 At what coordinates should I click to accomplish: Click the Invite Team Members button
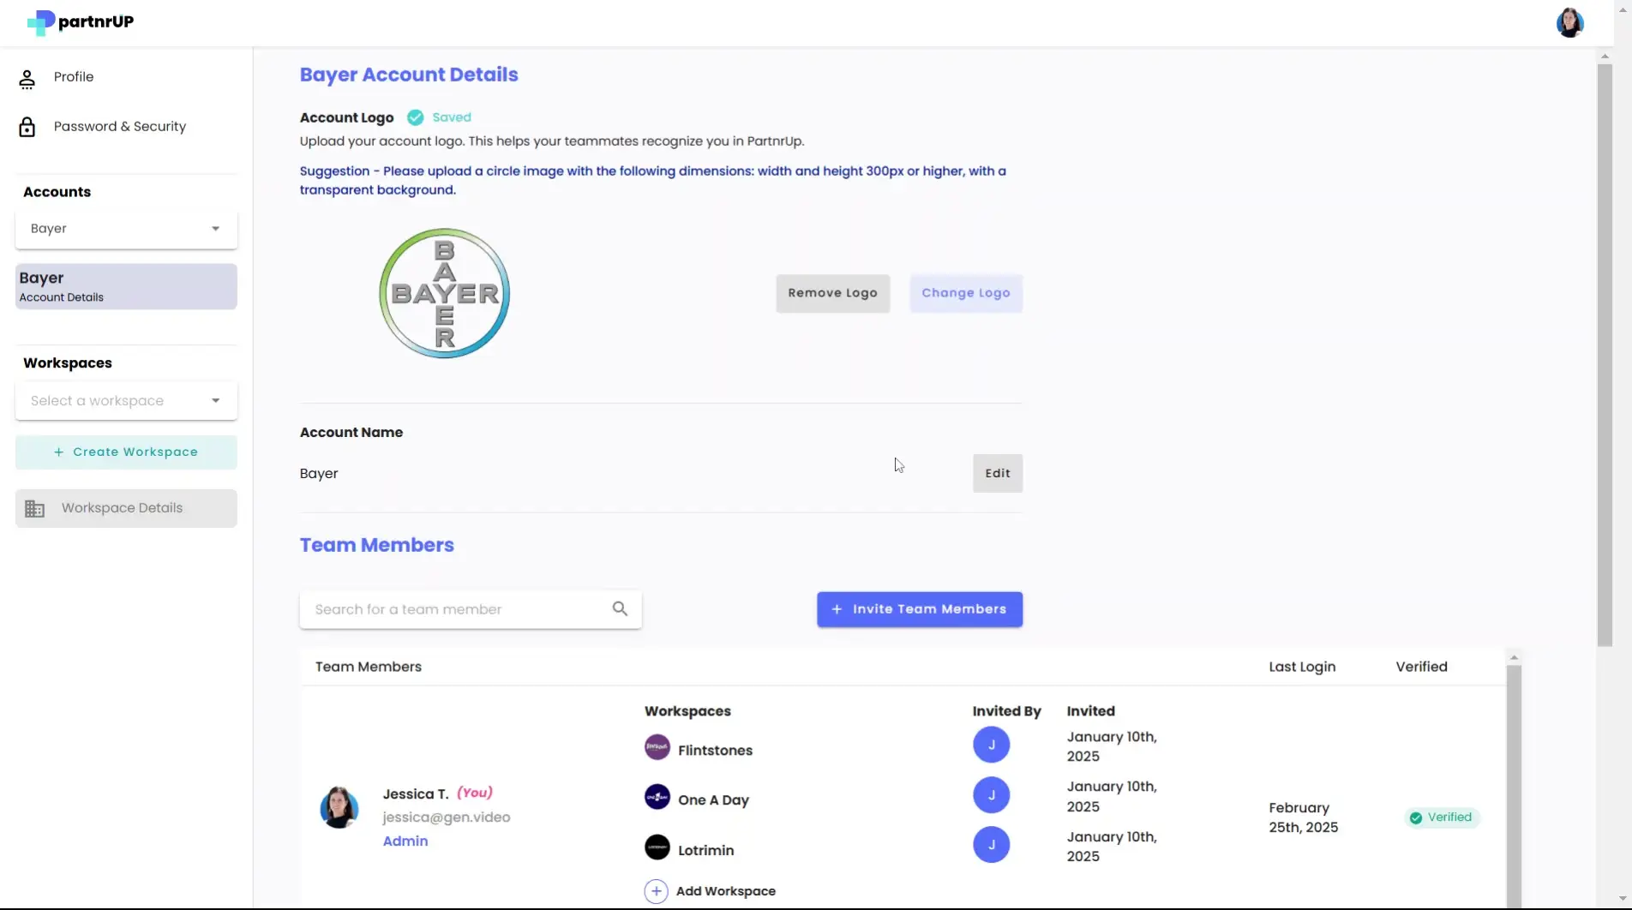click(x=919, y=608)
